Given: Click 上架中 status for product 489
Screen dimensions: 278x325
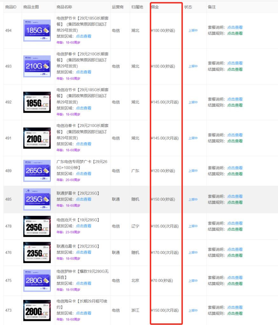Looking at the screenshot, I should 193,171.
